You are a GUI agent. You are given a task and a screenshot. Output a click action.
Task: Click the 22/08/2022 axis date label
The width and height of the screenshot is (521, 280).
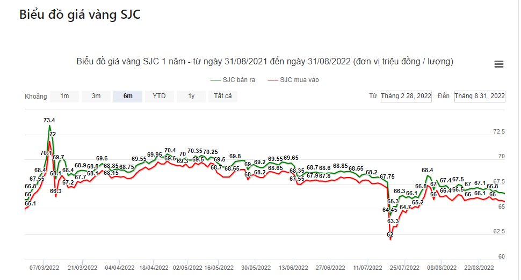(479, 268)
